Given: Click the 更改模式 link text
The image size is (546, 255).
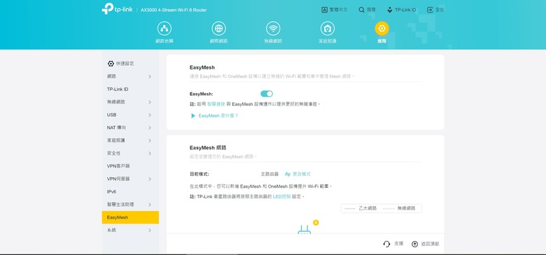Looking at the screenshot, I should click(302, 174).
